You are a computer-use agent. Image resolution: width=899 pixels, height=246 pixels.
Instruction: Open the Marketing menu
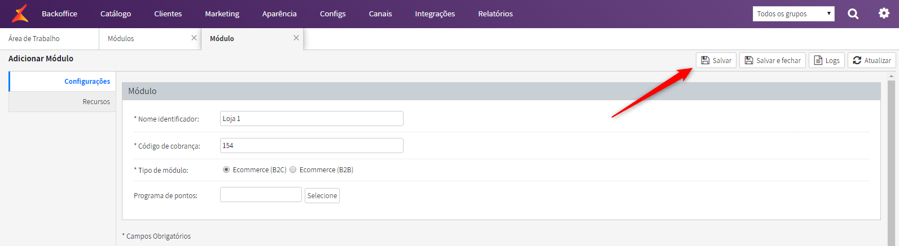(x=222, y=14)
